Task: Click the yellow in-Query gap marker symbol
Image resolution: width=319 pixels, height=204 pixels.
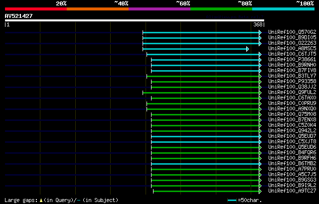Action: pos(41,201)
